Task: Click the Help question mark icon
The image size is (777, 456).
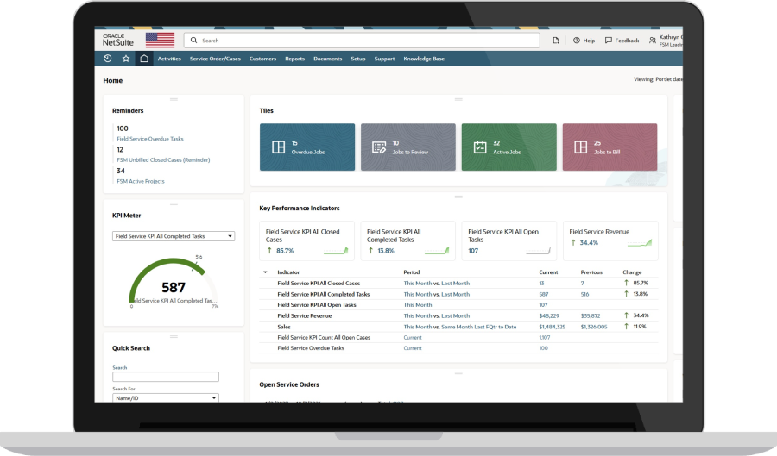Action: [x=577, y=41]
